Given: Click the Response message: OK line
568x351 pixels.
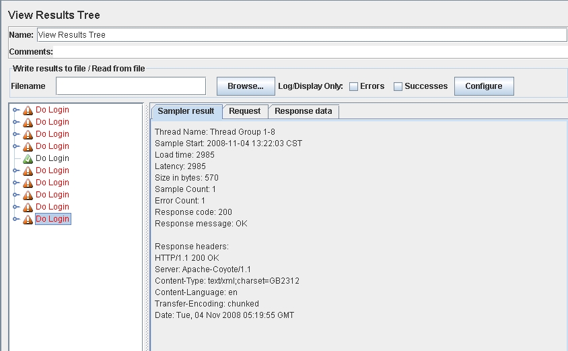Looking at the screenshot, I should (x=201, y=224).
